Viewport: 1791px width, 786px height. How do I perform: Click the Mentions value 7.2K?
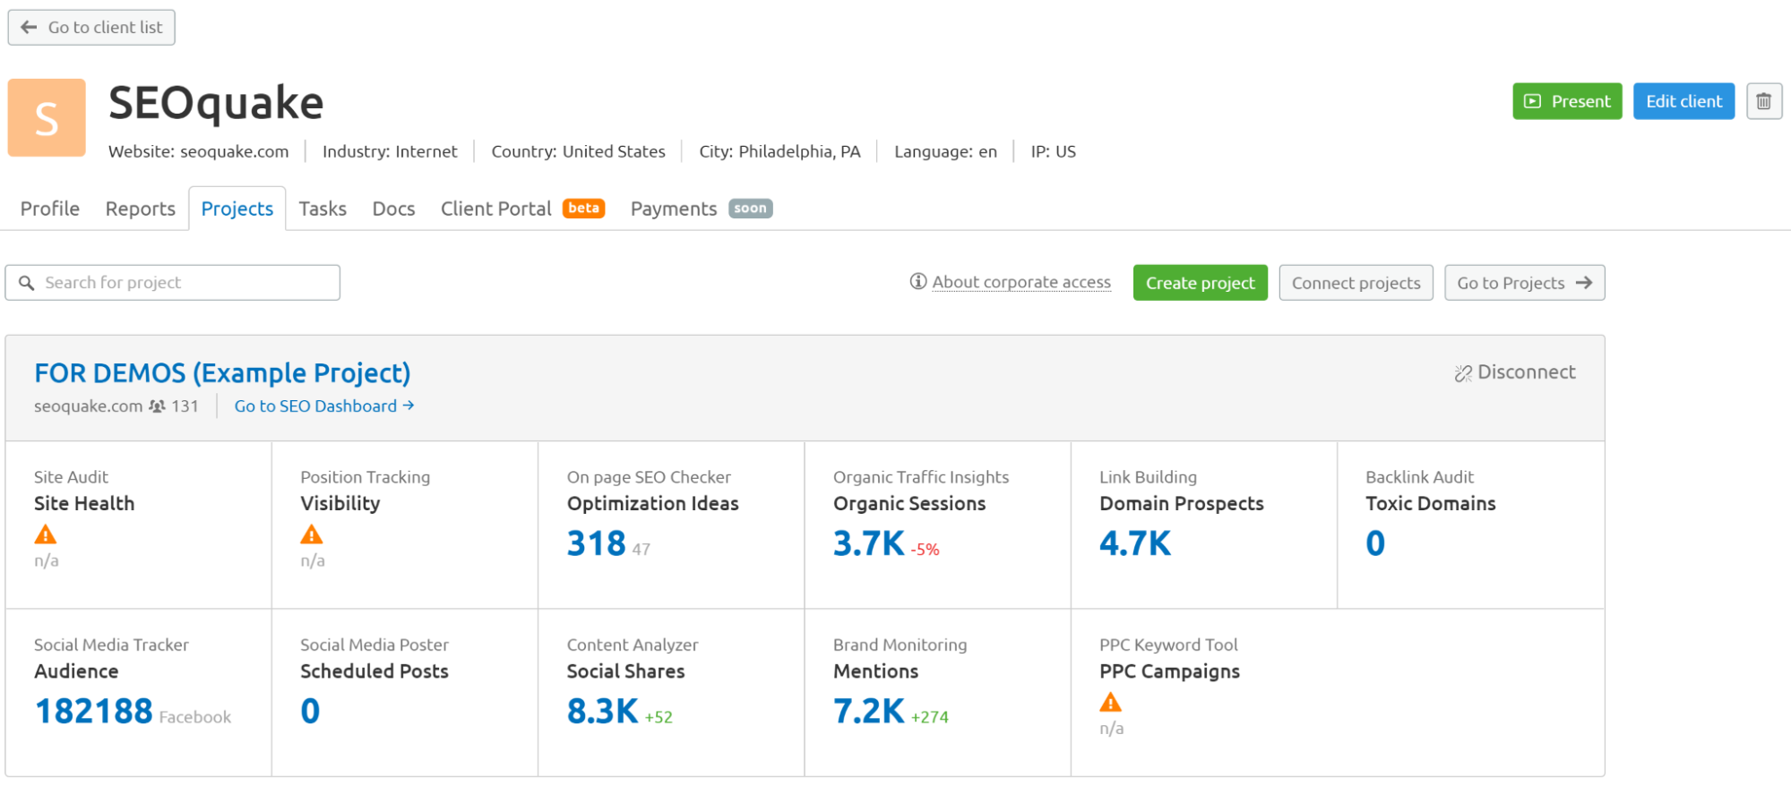click(x=868, y=712)
